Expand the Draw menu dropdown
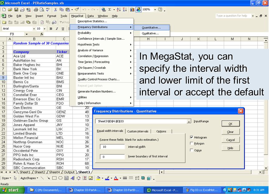 [x=7, y=178]
